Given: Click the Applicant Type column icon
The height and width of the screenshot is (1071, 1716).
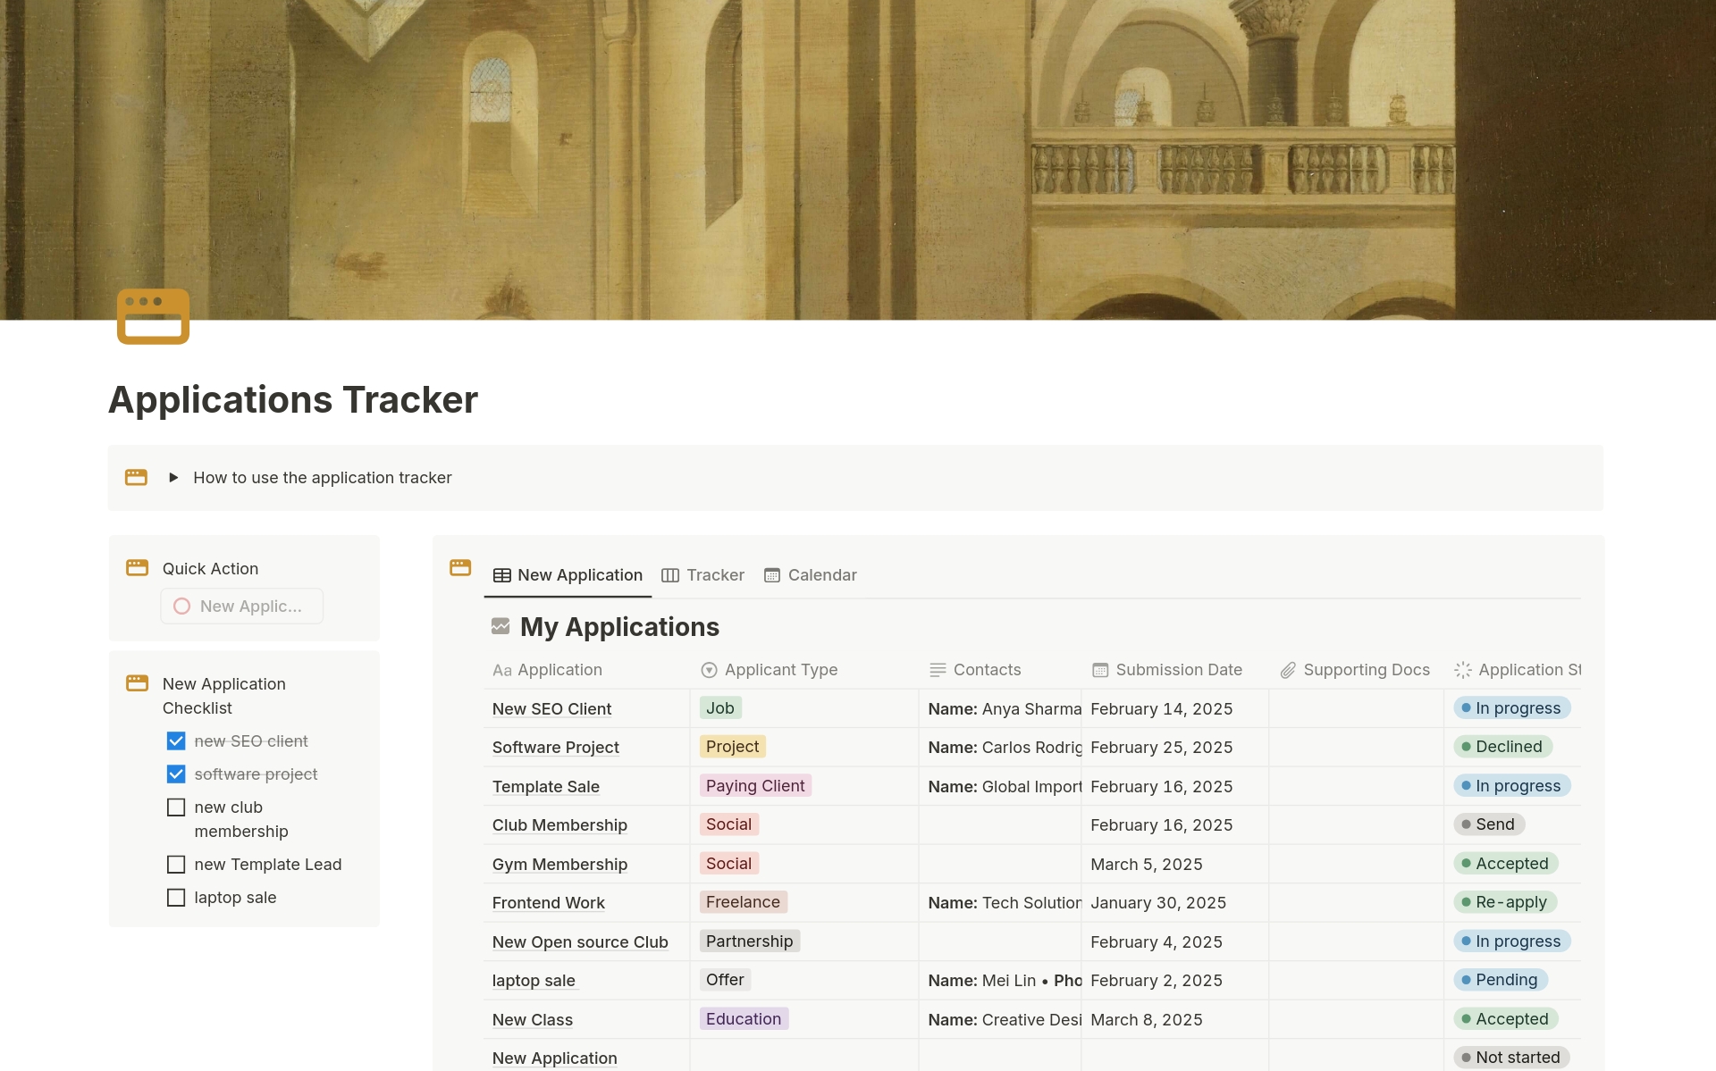Looking at the screenshot, I should (x=709, y=670).
